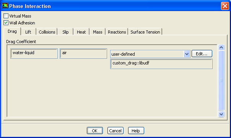Click the vertical scrollbar thumb
This screenshot has width=231, height=138.
221,80
